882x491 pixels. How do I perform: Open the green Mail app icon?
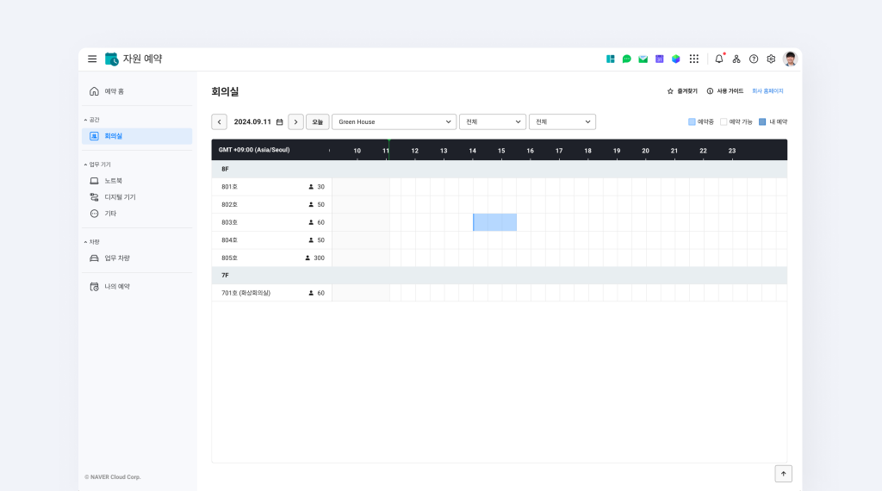coord(643,59)
